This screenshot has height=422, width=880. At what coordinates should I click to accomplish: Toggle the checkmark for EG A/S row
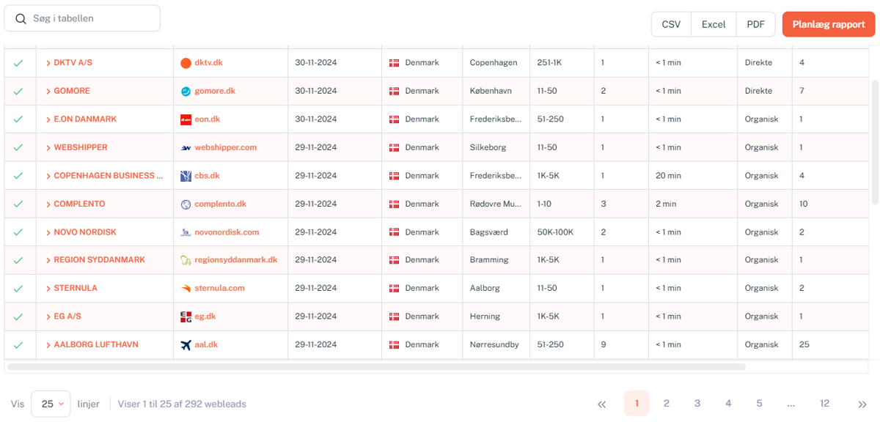18,316
